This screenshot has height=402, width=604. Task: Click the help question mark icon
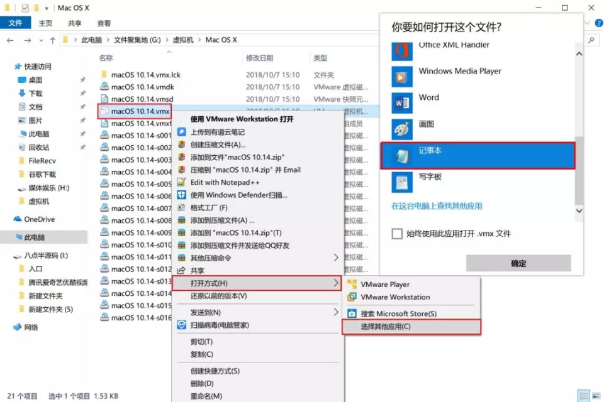598,23
